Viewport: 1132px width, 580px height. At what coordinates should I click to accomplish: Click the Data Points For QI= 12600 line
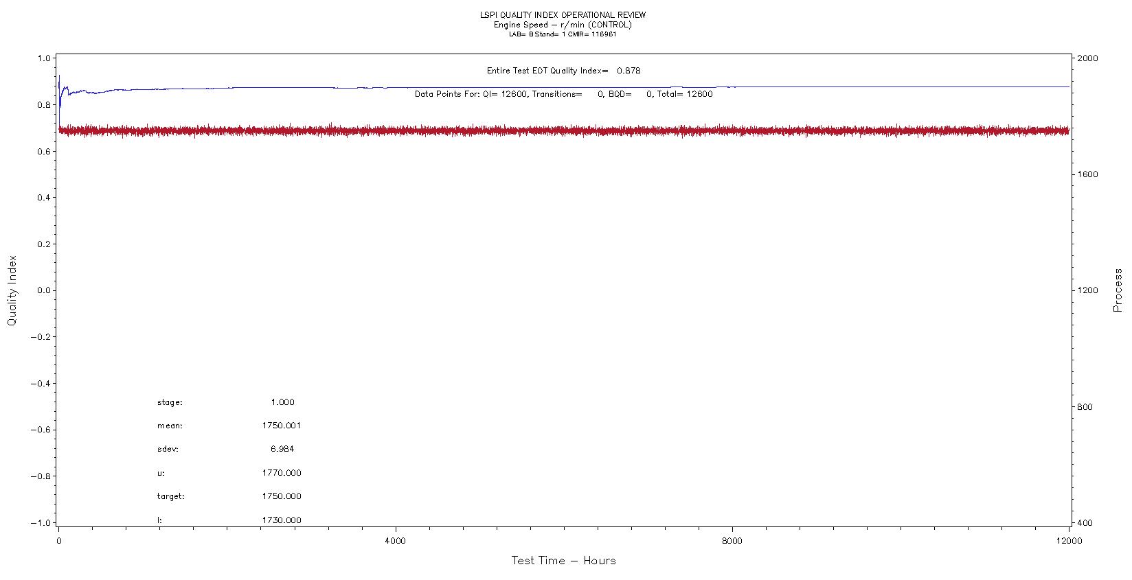coord(564,94)
